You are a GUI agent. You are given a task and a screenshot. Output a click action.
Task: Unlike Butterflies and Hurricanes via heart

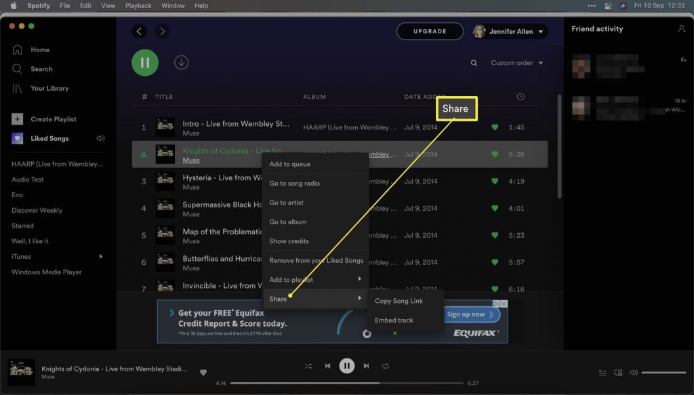coord(495,262)
